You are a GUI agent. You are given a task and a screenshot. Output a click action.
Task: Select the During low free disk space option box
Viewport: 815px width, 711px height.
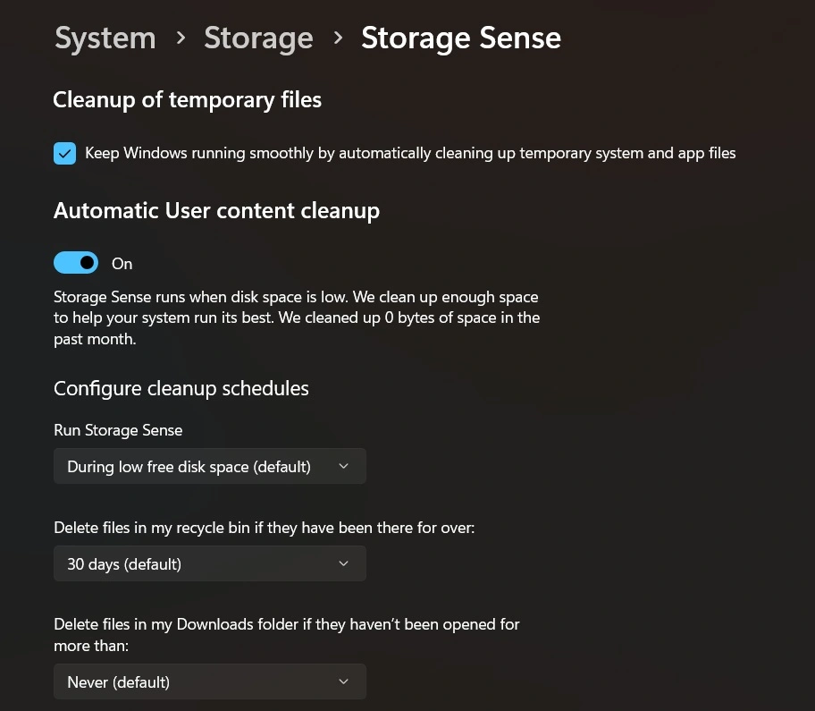210,466
